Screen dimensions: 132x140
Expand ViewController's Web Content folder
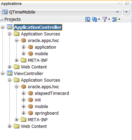click(9, 126)
